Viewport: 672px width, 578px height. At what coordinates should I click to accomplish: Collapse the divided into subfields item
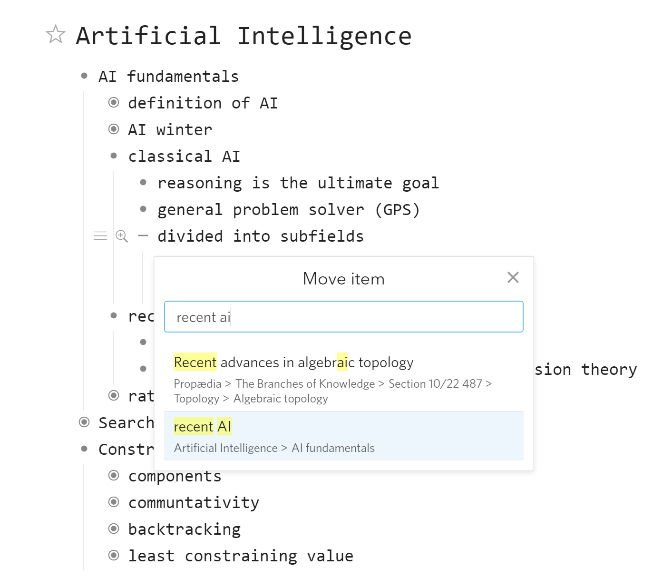point(143,235)
